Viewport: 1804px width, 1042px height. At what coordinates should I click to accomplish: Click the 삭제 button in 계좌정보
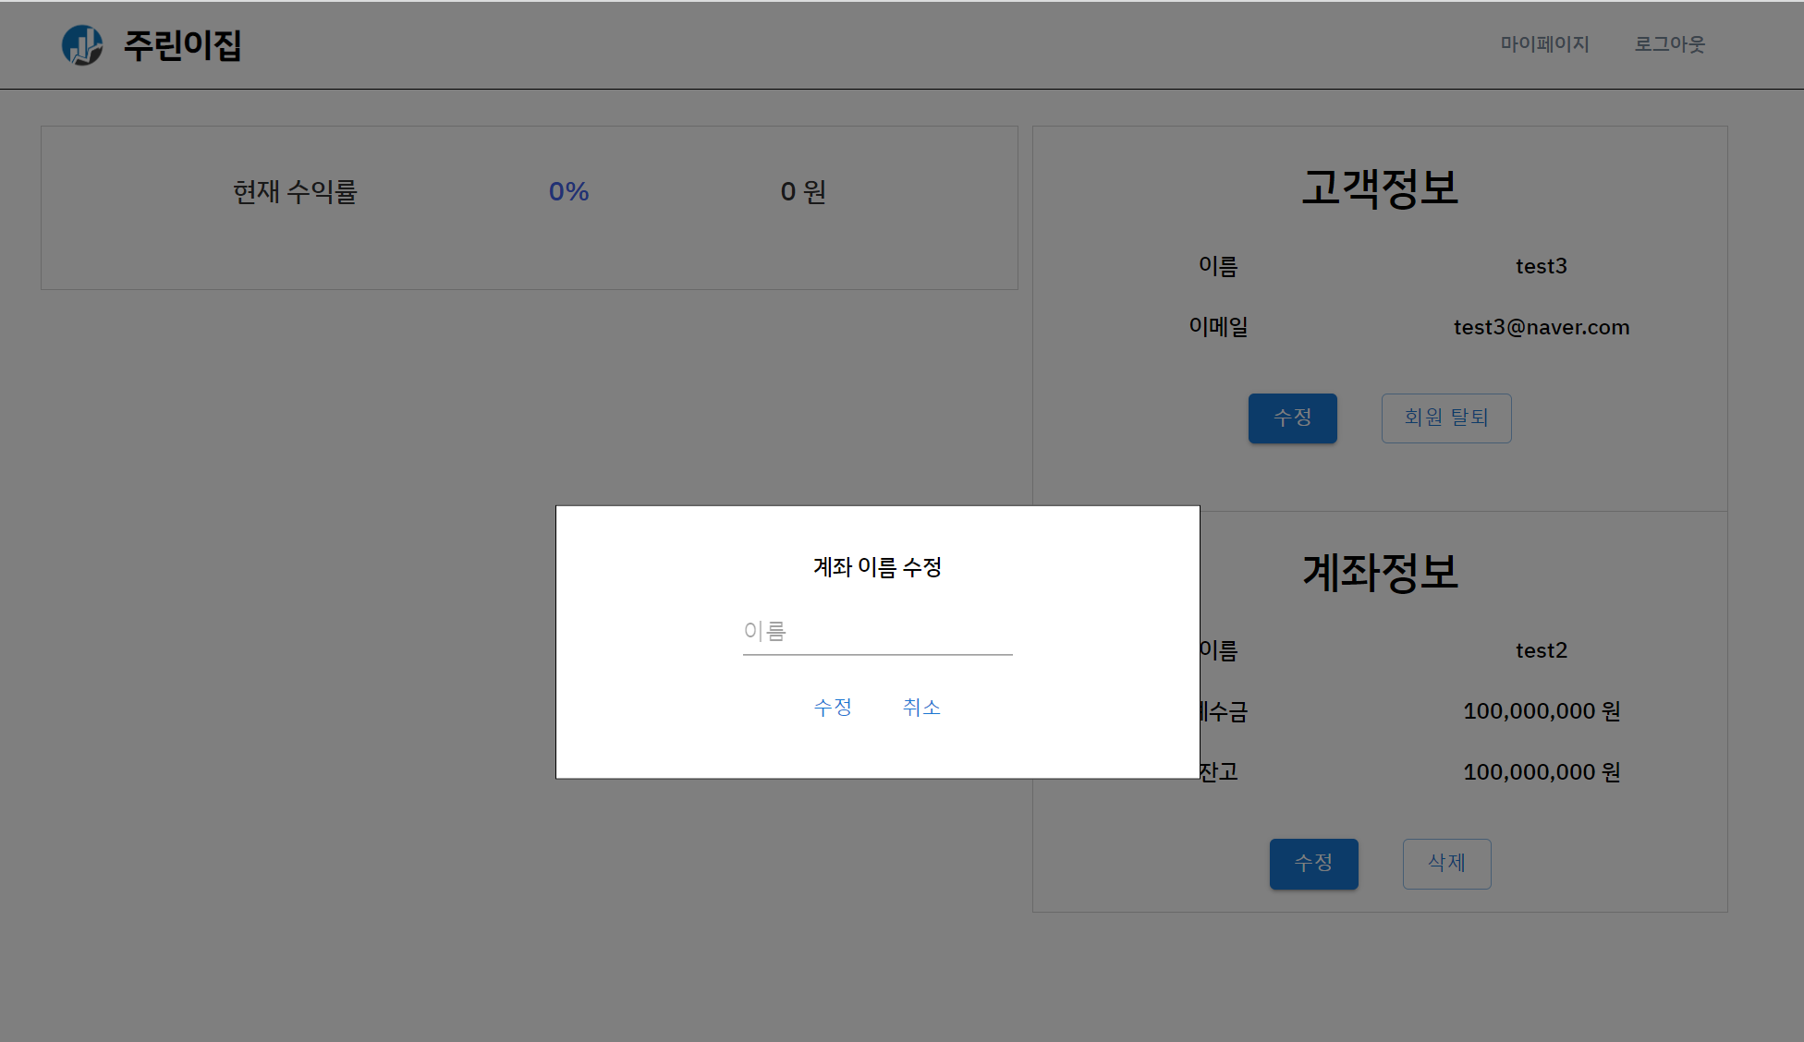(x=1446, y=864)
